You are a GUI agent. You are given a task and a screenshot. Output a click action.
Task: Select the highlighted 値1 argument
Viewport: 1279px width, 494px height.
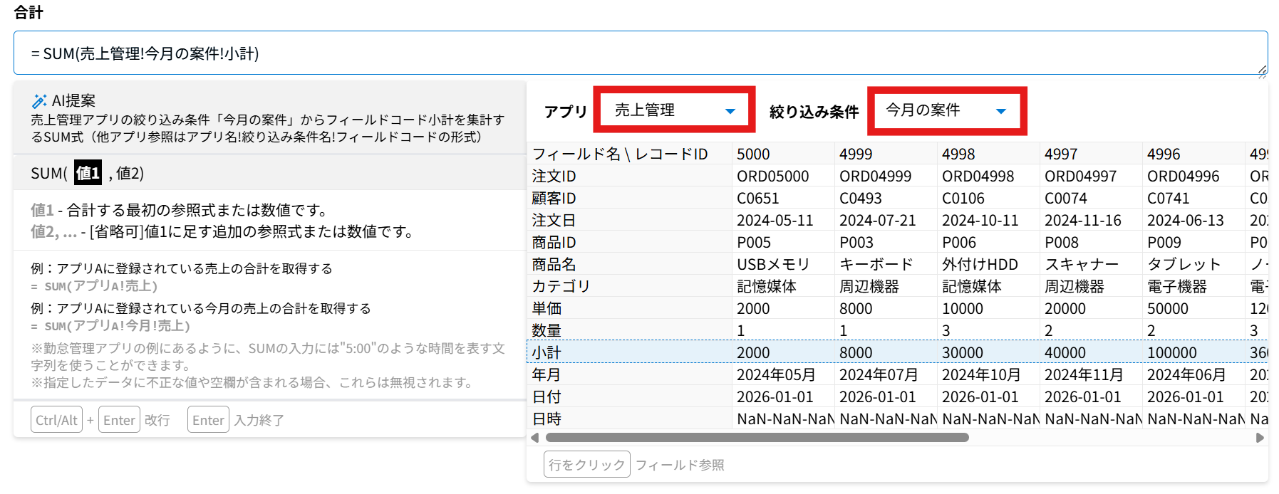coord(88,173)
